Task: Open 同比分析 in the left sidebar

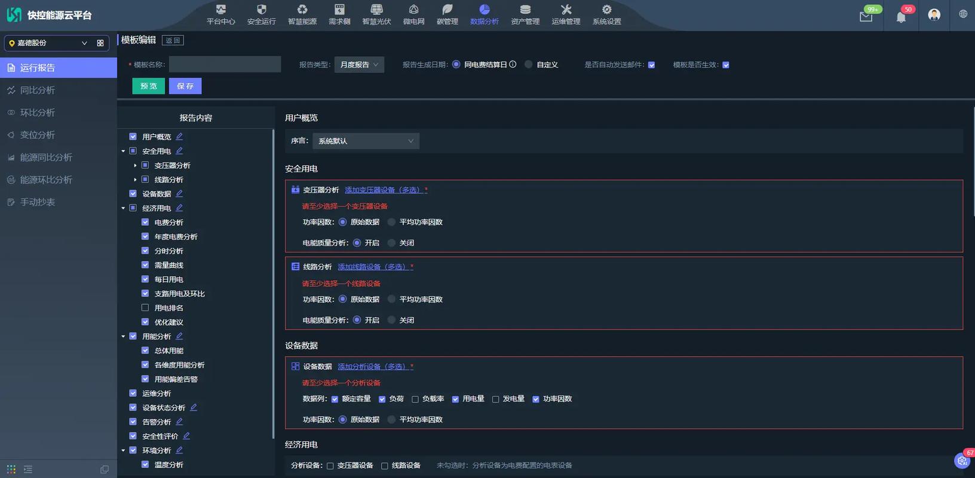Action: pos(38,90)
